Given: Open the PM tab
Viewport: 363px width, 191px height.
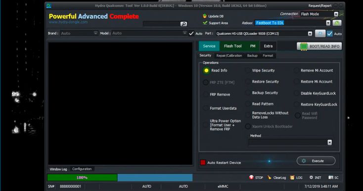Looking at the screenshot, I should (253, 46).
